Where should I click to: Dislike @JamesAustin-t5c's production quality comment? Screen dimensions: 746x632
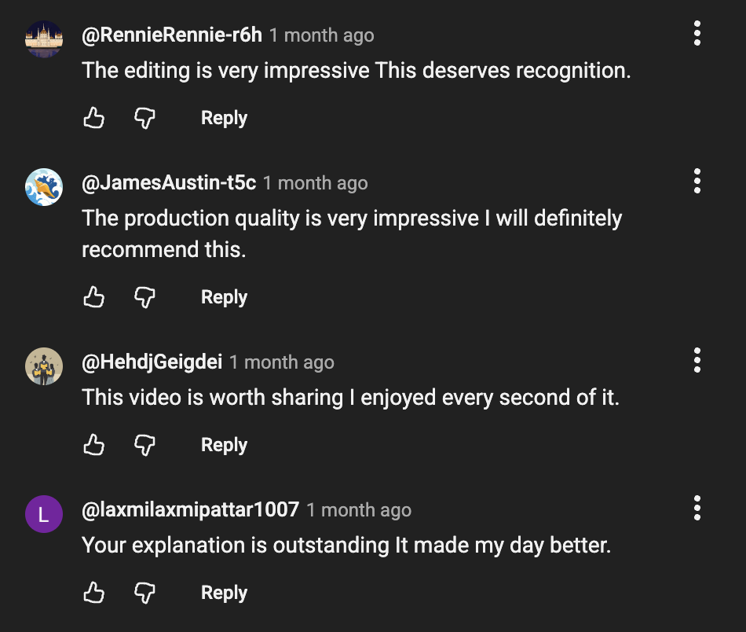tap(144, 297)
